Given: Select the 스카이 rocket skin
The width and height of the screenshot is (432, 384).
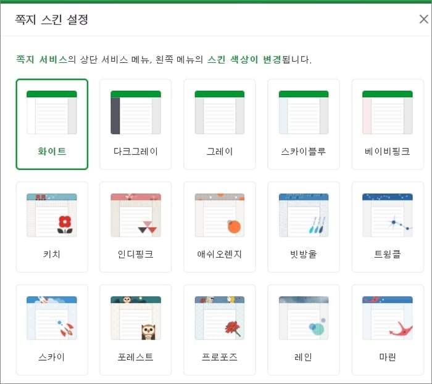Looking at the screenshot, I should pos(51,318).
